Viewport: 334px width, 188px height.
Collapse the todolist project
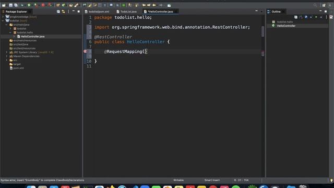point(3,21)
